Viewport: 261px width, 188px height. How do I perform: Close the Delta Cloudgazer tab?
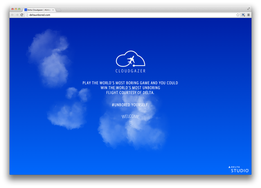coord(53,9)
